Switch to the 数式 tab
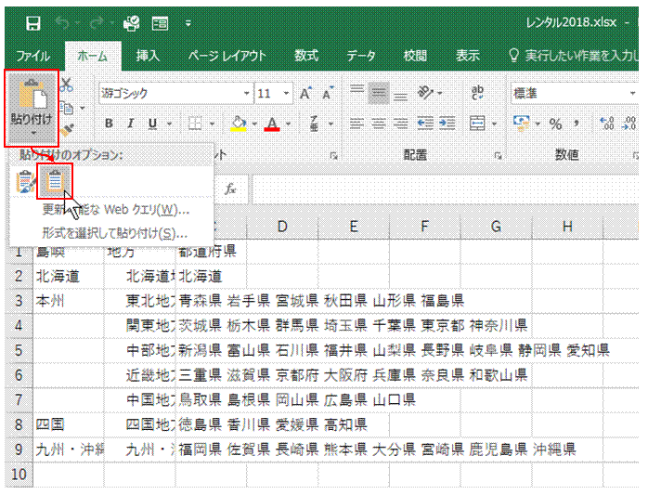The height and width of the screenshot is (495, 648). [306, 56]
